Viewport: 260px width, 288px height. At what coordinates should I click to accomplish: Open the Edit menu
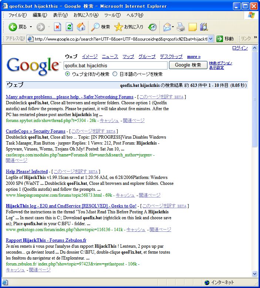(40, 15)
